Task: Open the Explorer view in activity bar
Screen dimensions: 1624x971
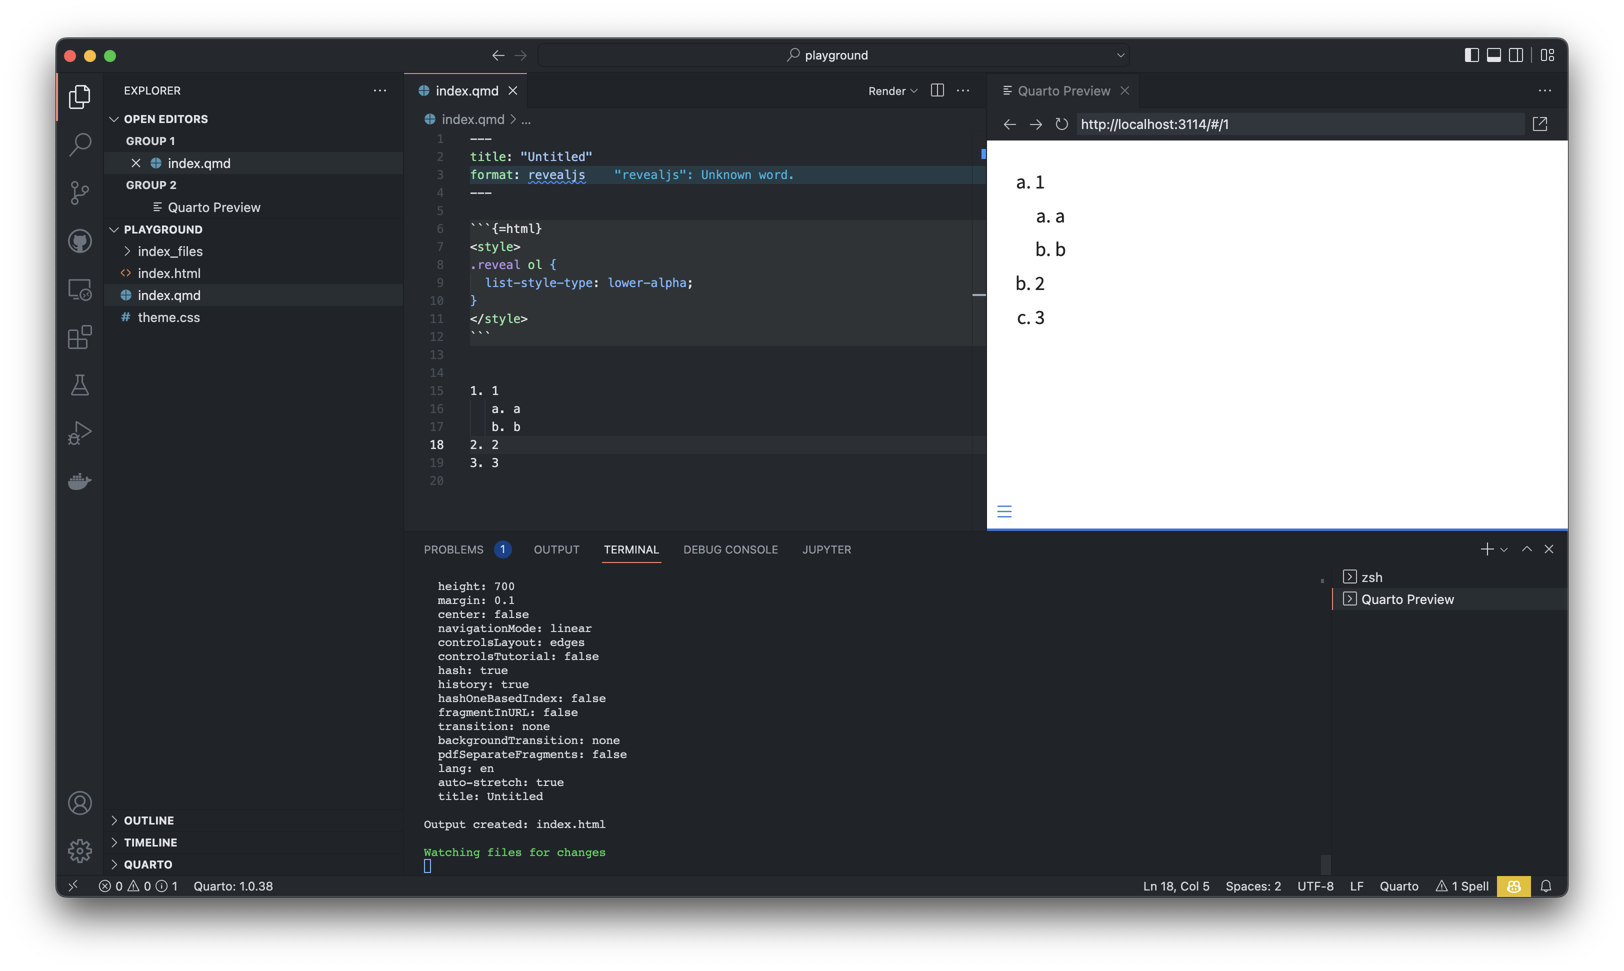Action: point(80,96)
